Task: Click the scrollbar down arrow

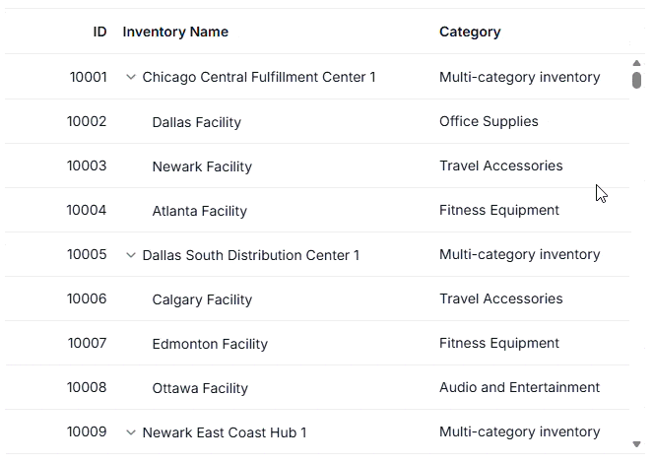Action: click(636, 444)
